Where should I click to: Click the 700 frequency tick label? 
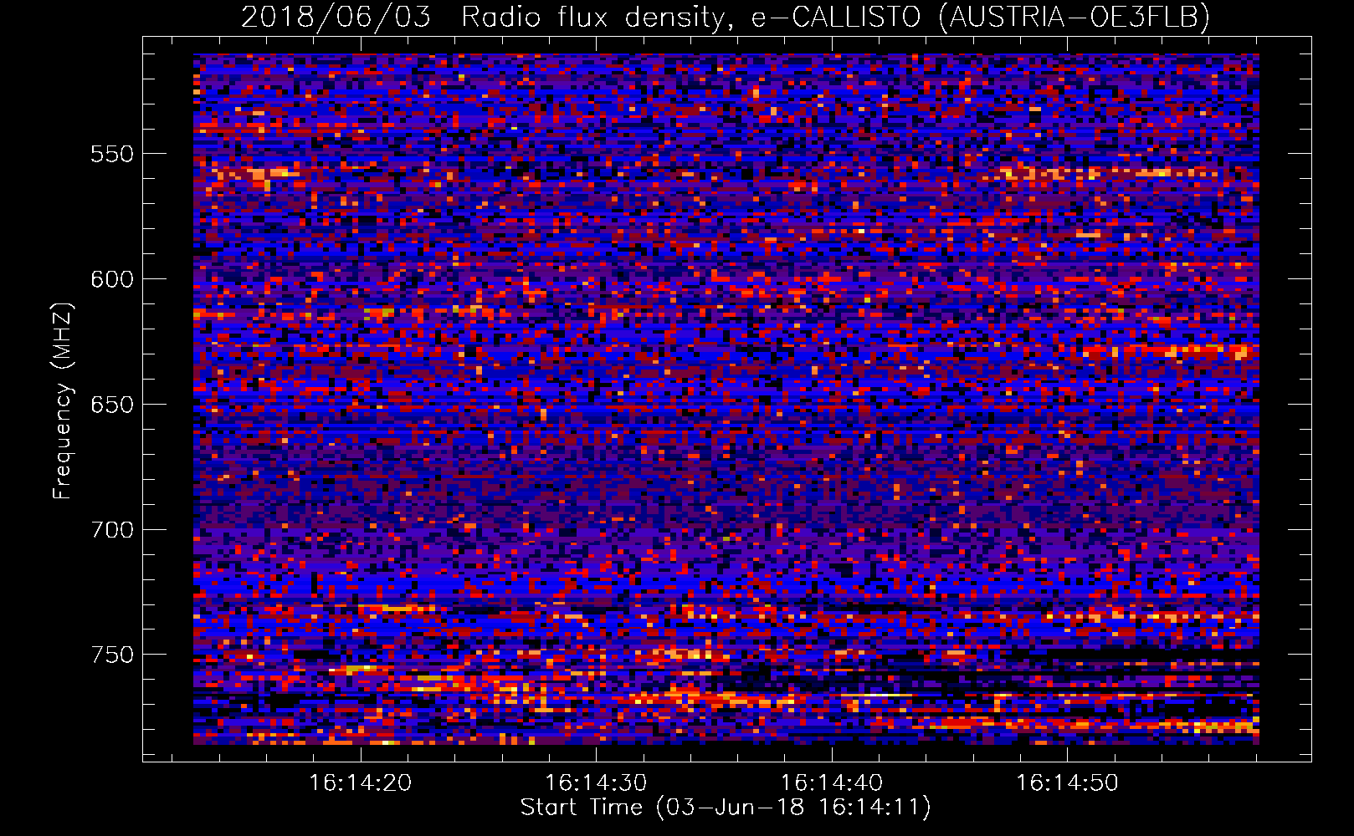pos(112,530)
